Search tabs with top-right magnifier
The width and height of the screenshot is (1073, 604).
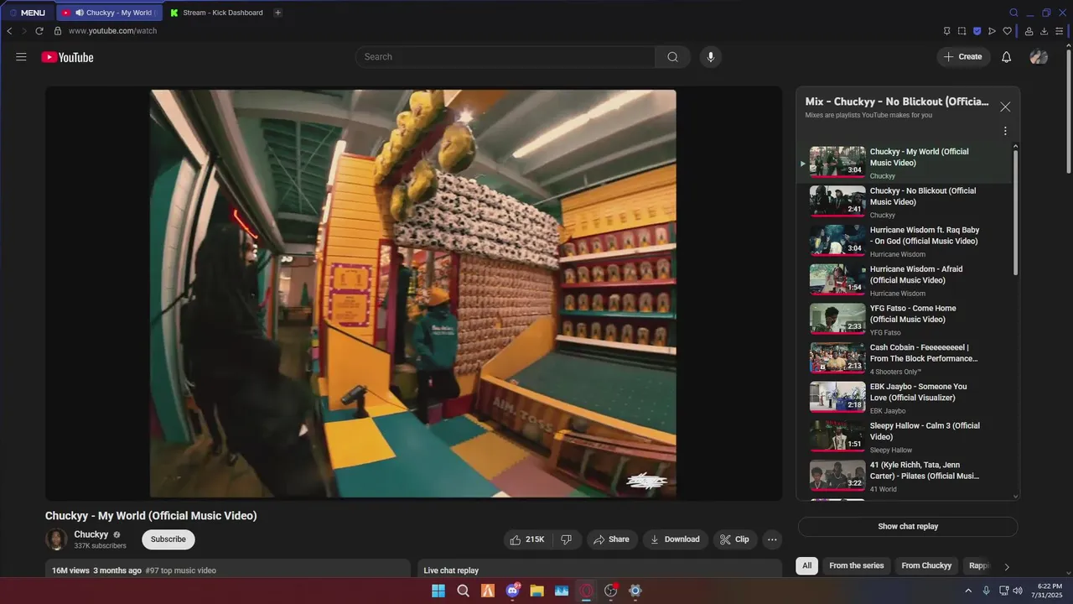pos(1013,13)
